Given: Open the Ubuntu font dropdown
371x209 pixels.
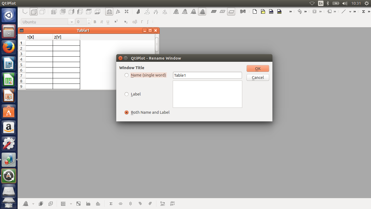Looking at the screenshot, I should click(x=72, y=22).
